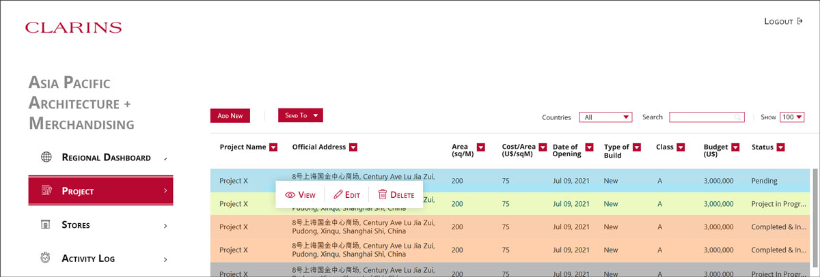Click the eye icon beside View
This screenshot has height=277, width=820.
pyautogui.click(x=290, y=195)
